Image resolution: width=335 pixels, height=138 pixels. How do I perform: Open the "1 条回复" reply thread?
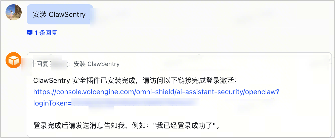[x=46, y=33]
